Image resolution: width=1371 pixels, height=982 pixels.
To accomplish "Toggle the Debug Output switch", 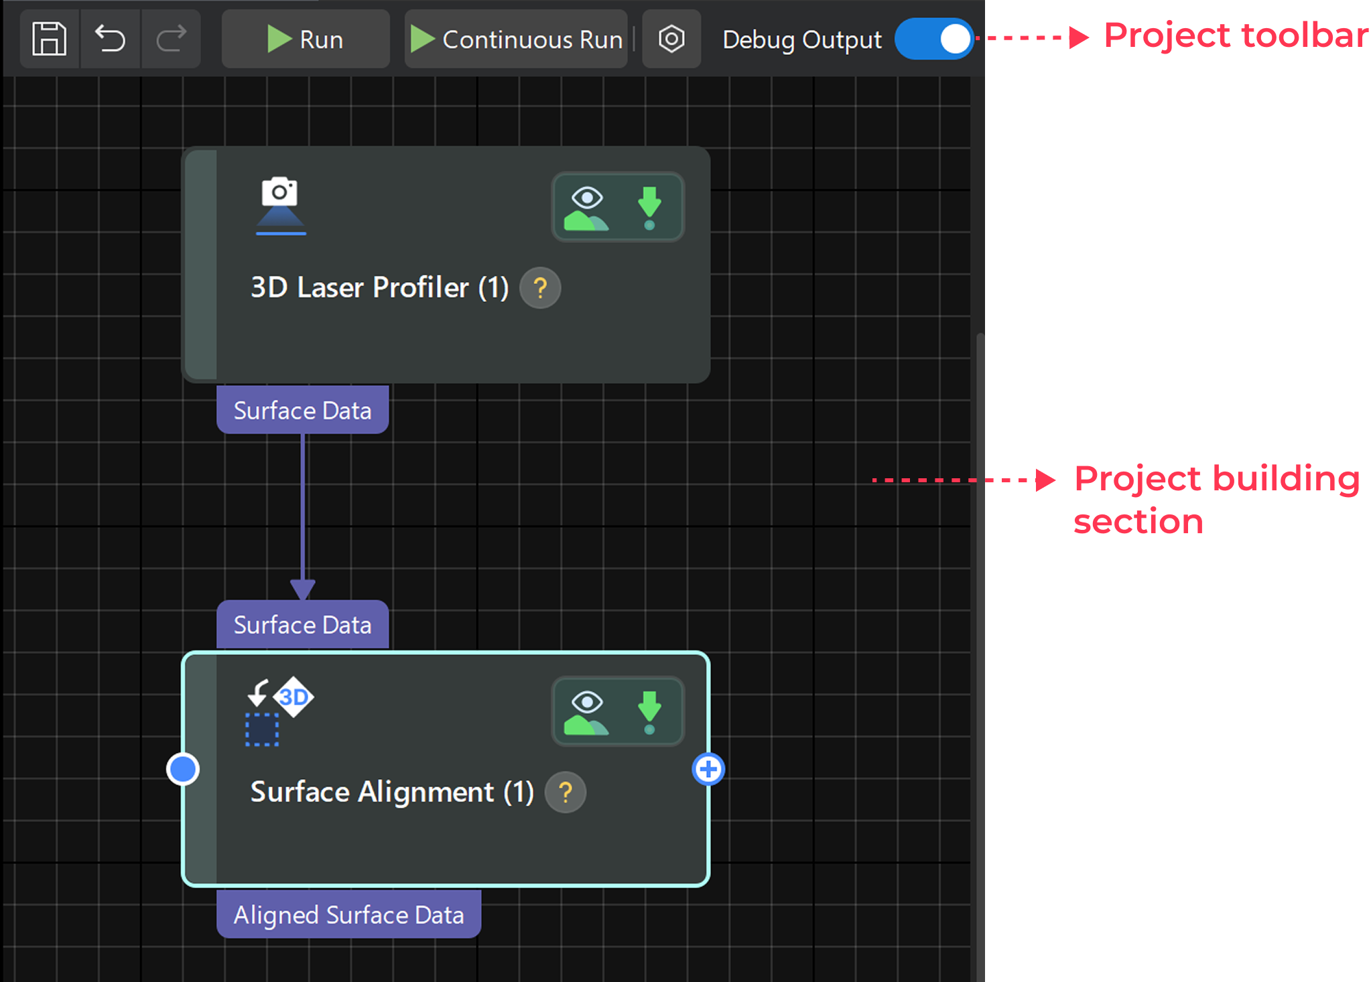I will tap(933, 39).
